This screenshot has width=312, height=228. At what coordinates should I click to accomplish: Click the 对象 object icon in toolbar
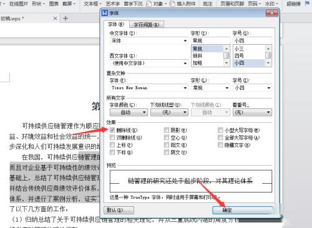149,4
